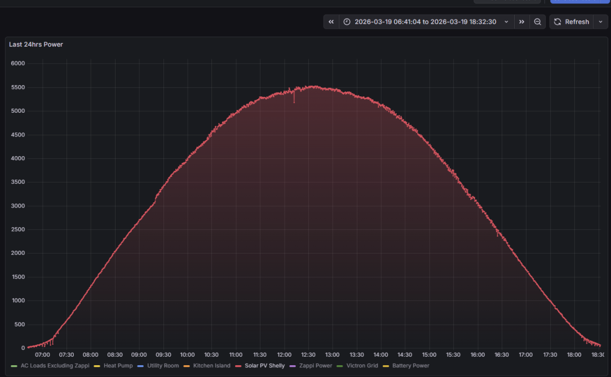Open color picker for Victron Grid swatch

(x=340, y=366)
